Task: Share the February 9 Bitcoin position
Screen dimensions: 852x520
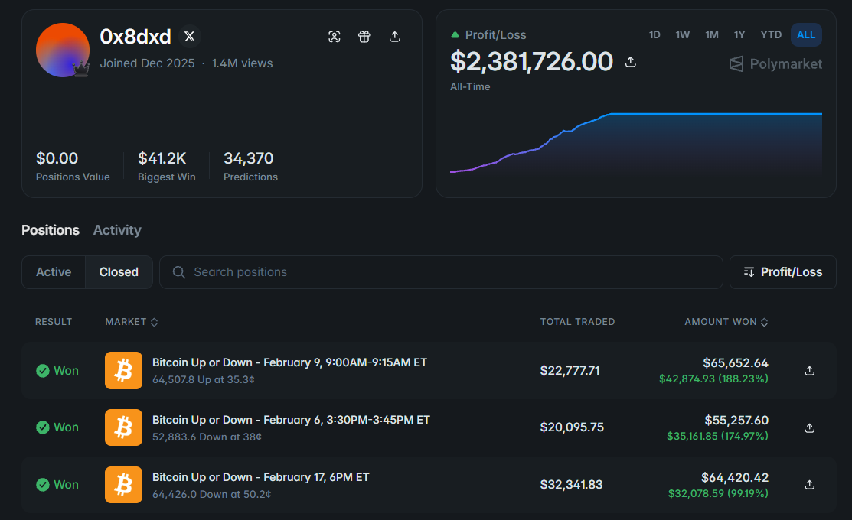Action: click(x=810, y=371)
